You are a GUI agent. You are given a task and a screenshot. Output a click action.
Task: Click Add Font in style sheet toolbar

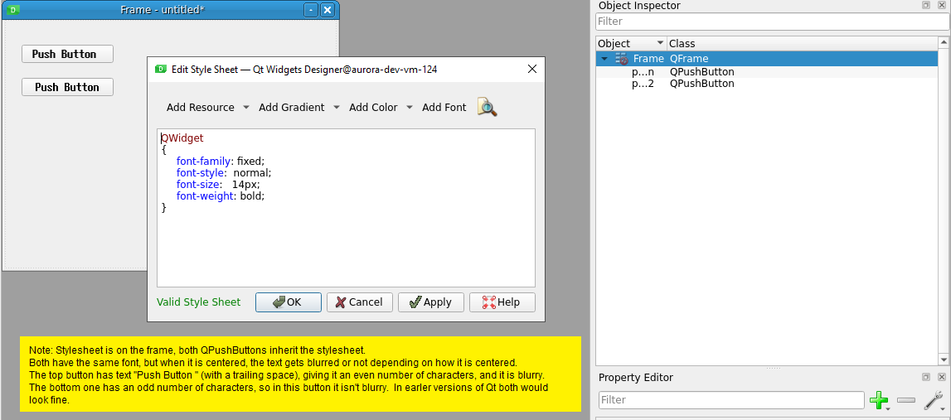[444, 107]
